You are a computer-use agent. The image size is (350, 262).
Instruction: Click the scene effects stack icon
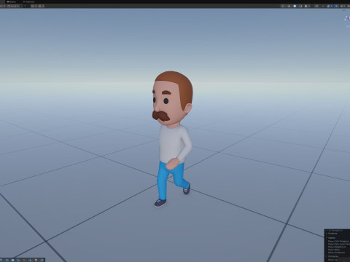[306, 6]
